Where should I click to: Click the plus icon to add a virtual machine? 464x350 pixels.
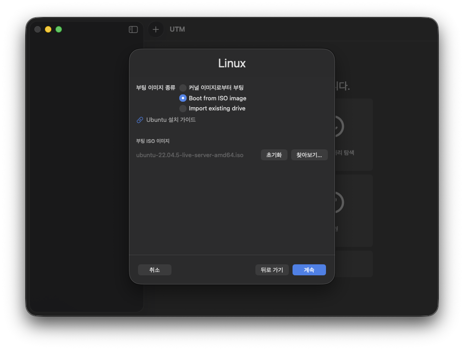coord(156,29)
